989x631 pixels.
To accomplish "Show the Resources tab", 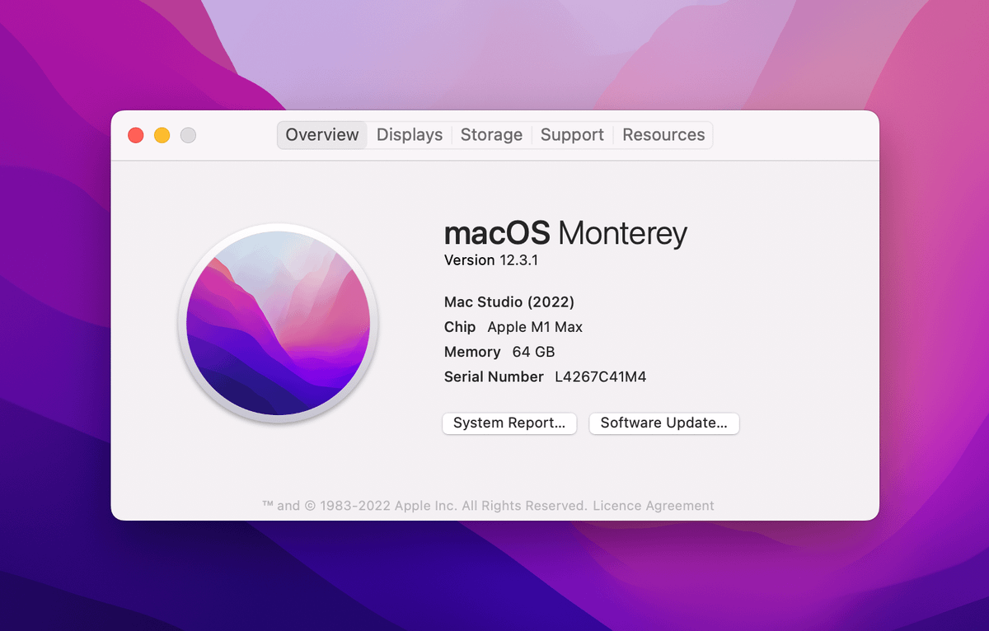I will [663, 135].
